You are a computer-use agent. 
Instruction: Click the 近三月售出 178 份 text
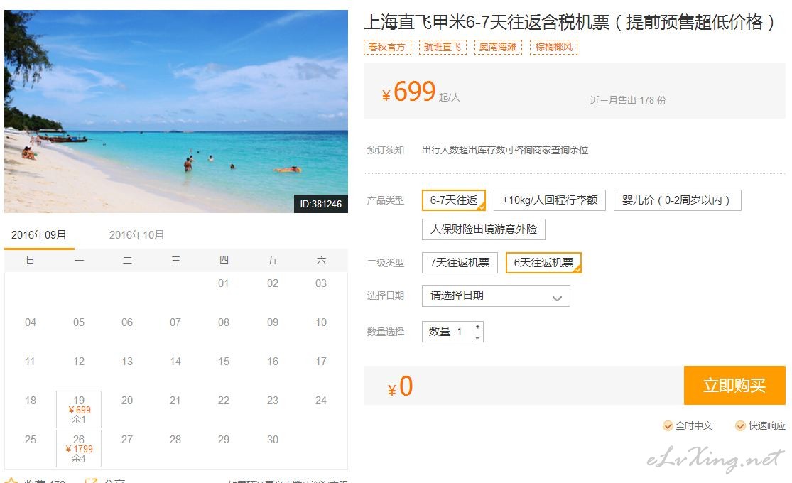[628, 100]
